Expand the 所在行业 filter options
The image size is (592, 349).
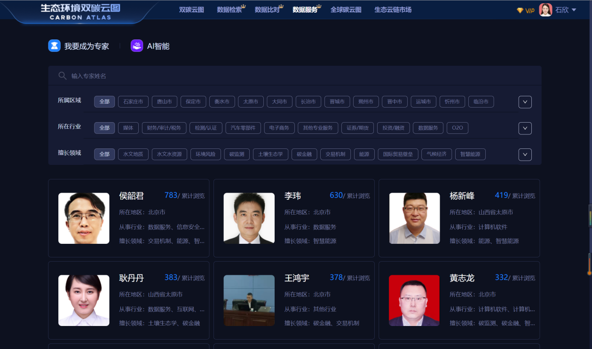[x=525, y=128]
